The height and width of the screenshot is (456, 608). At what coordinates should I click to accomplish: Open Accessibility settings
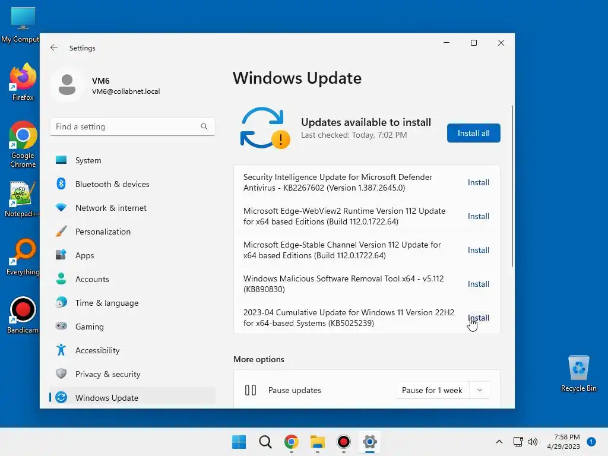[x=132, y=350]
